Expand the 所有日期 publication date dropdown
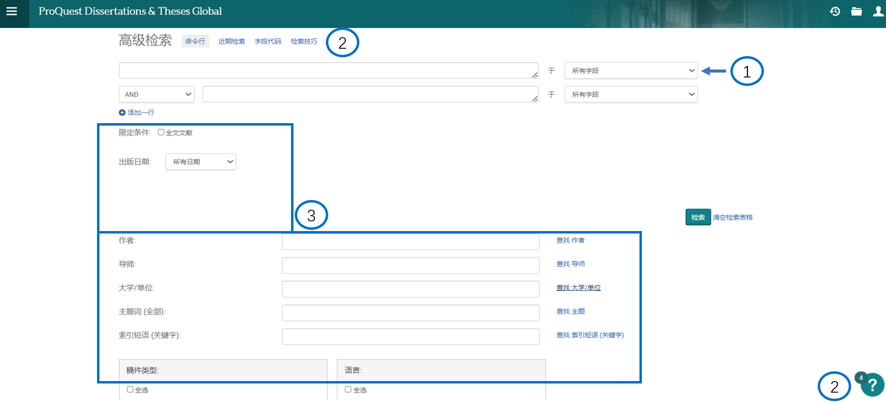This screenshot has width=886, height=403. tap(200, 162)
